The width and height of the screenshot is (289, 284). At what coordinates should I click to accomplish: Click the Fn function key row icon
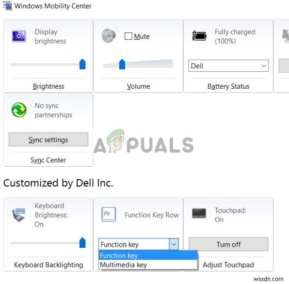tap(109, 214)
